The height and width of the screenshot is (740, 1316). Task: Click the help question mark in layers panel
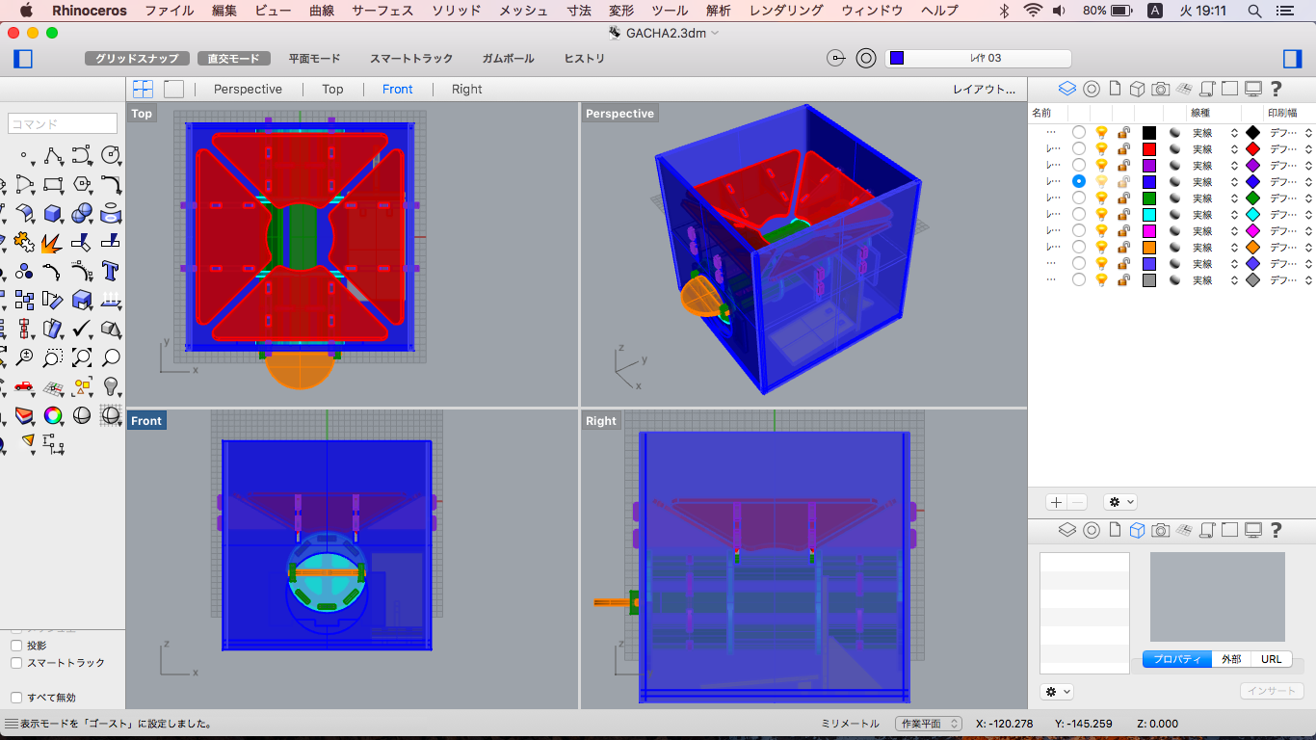pyautogui.click(x=1277, y=89)
